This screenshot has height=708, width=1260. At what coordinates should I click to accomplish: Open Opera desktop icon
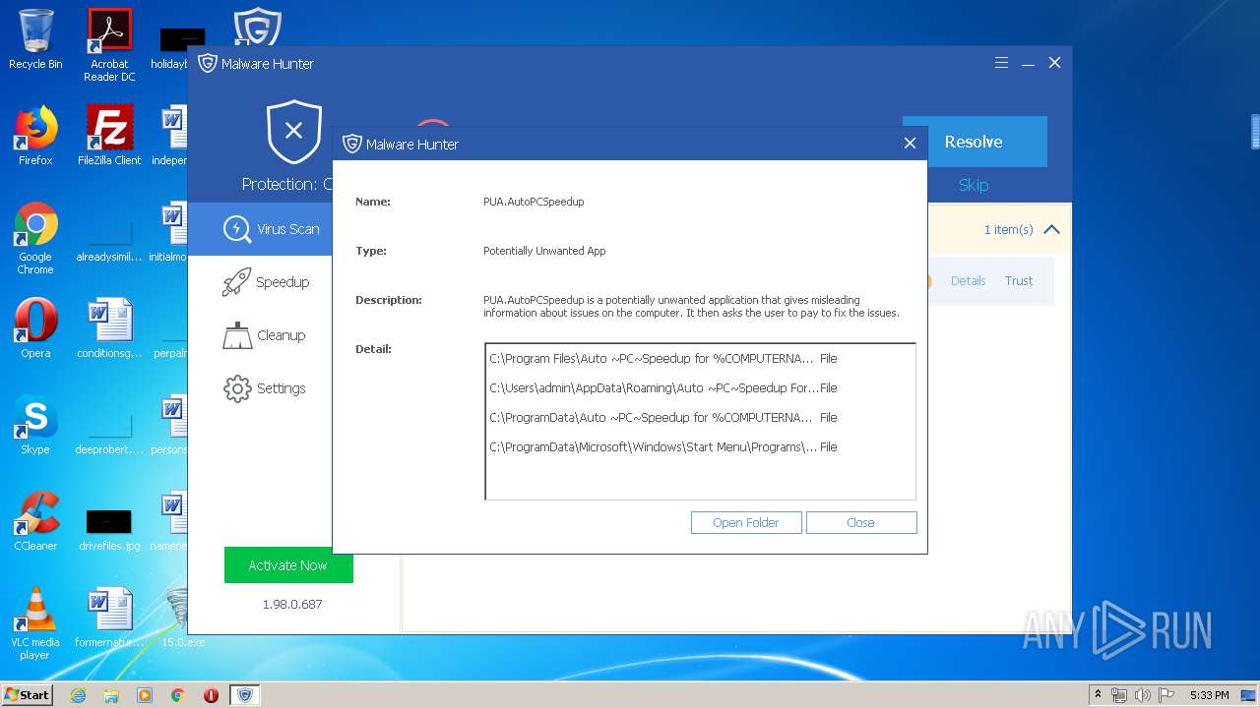[35, 328]
